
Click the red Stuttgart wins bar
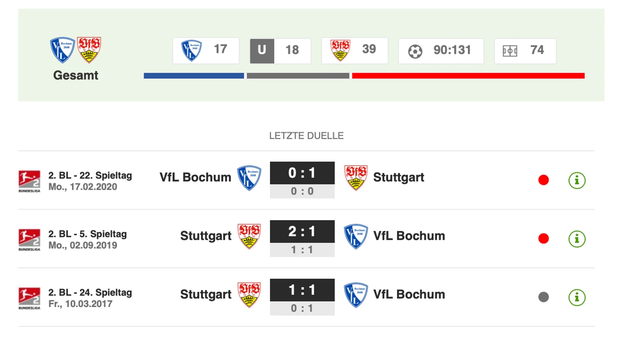[x=468, y=76]
